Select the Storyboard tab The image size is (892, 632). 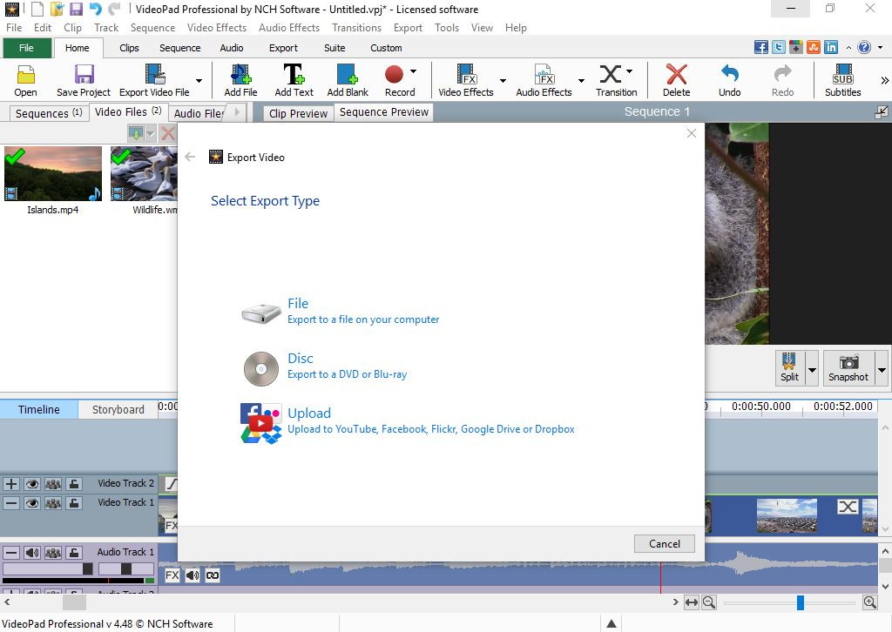point(118,409)
